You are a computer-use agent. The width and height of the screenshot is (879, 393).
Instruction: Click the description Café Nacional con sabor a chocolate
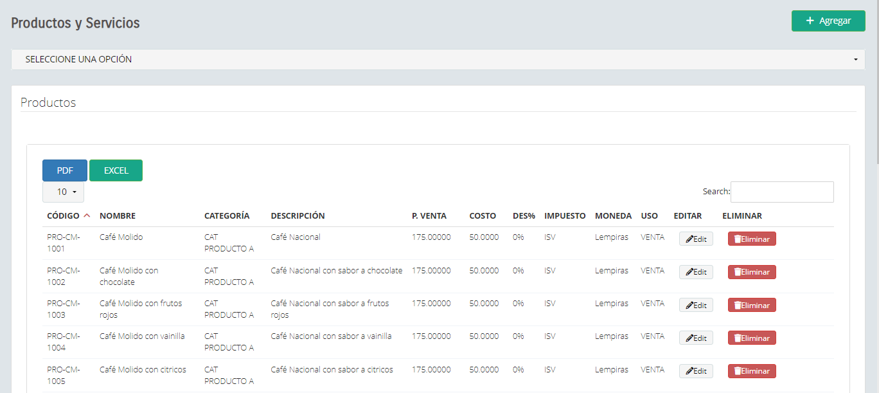point(337,270)
